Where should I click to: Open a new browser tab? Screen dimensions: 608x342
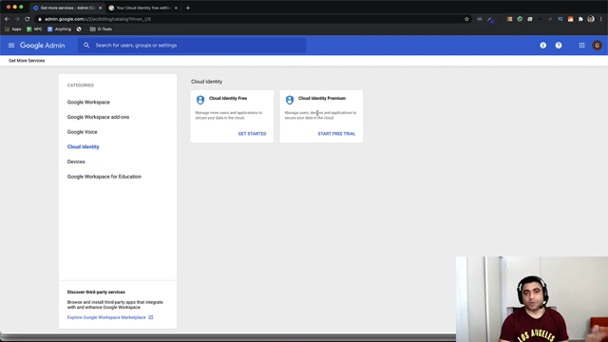click(188, 8)
